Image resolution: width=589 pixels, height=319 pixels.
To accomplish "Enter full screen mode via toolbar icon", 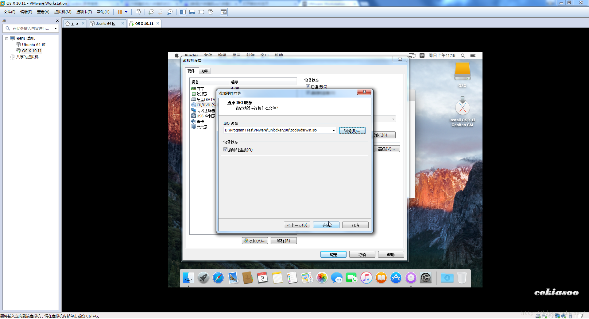I will (201, 12).
